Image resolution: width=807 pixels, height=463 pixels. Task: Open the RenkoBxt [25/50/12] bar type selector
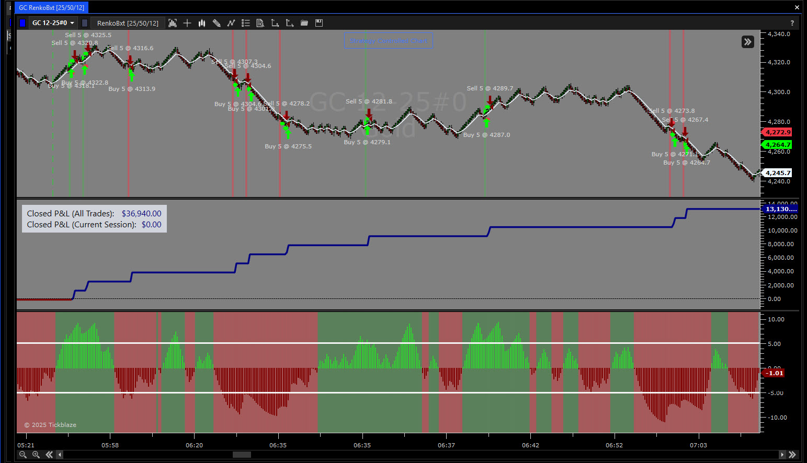tap(128, 23)
